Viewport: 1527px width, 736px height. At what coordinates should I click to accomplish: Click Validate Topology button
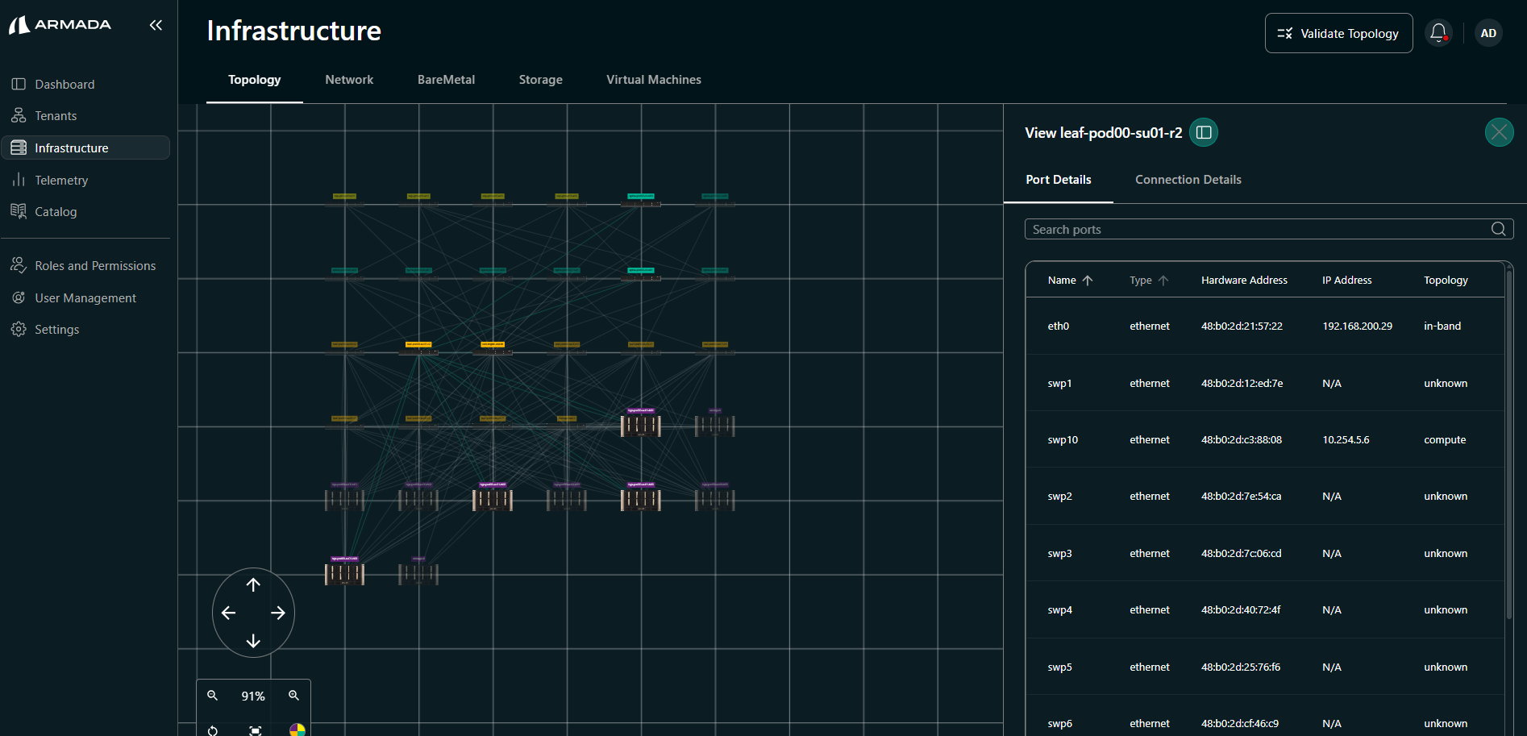1338,34
